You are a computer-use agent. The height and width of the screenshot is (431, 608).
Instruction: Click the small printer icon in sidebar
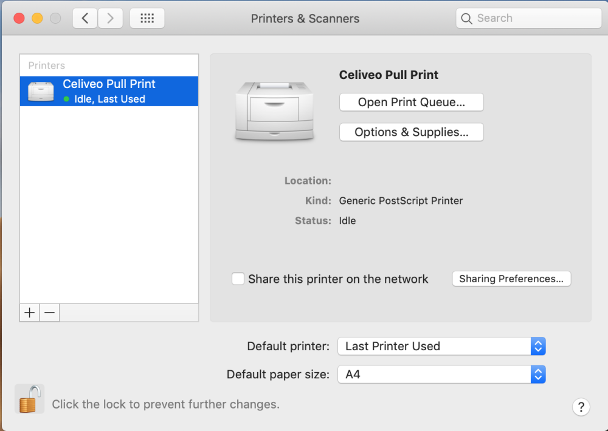(x=41, y=91)
